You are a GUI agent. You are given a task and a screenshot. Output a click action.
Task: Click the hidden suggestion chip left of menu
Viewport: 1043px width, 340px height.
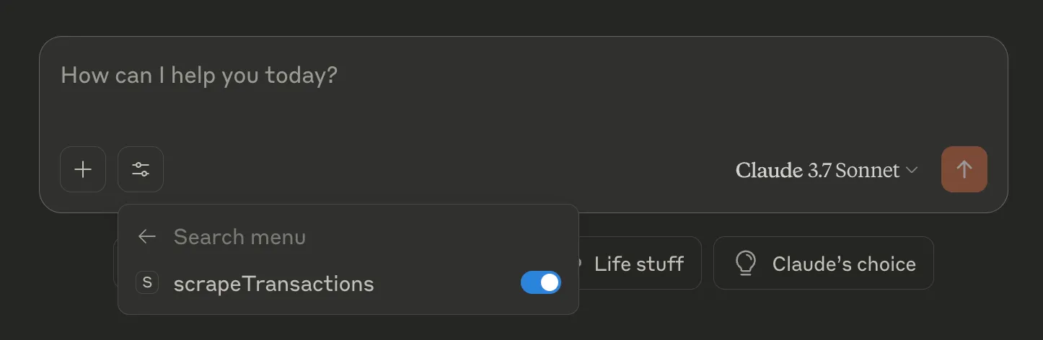coord(115,264)
